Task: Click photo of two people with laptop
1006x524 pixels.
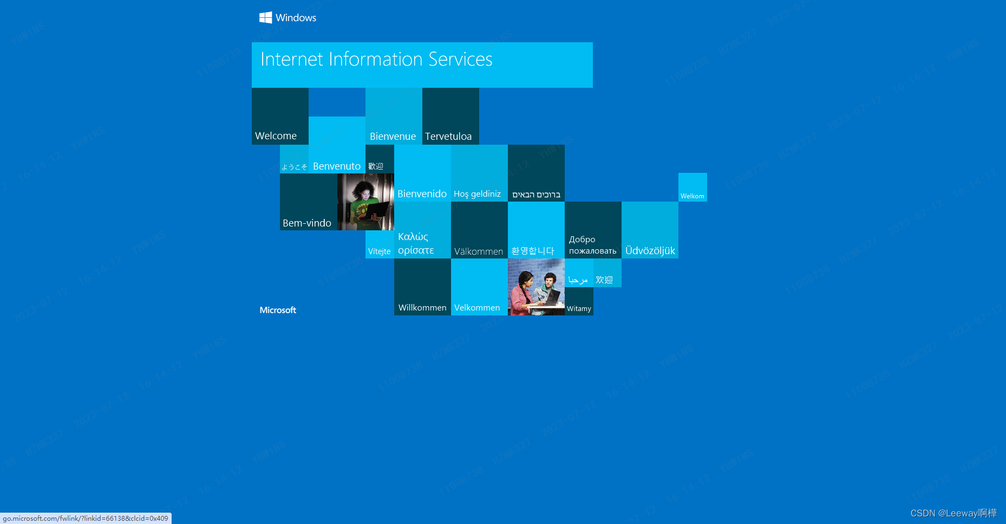Action: (x=536, y=287)
